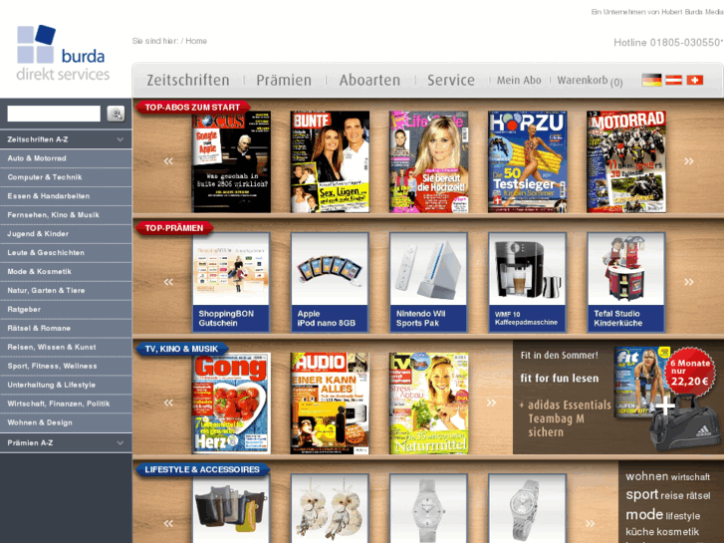Select the Bunte magazine cover
Image resolution: width=724 pixels, height=543 pixels.
[330, 161]
